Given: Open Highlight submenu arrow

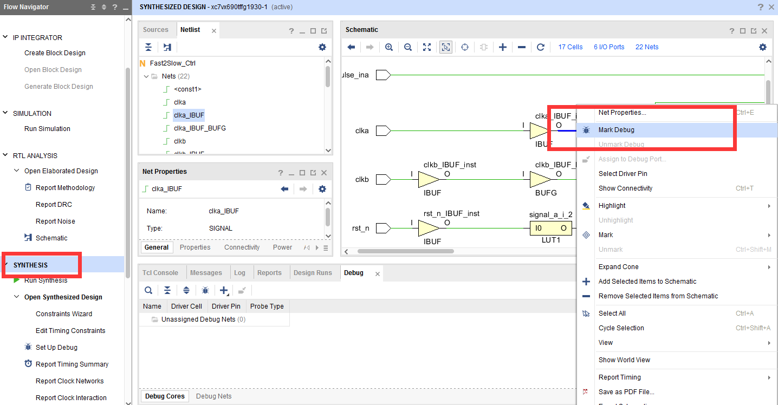Looking at the screenshot, I should point(769,206).
